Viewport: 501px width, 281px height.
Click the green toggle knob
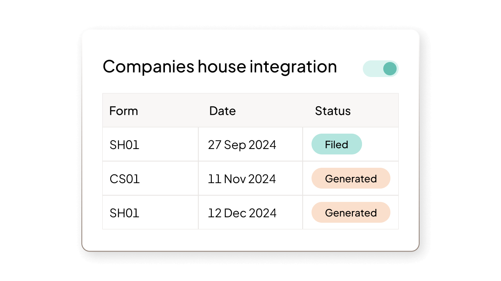[390, 69]
